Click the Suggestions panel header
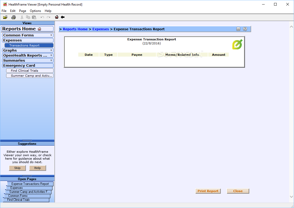This screenshot has width=294, height=208. point(27,144)
